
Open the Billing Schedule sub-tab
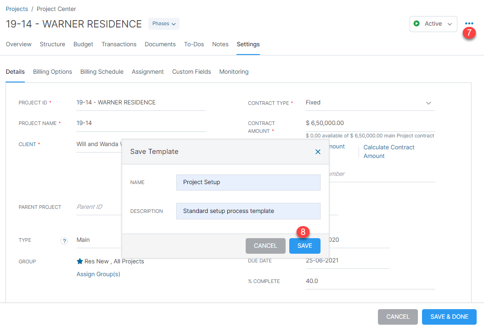click(x=102, y=72)
